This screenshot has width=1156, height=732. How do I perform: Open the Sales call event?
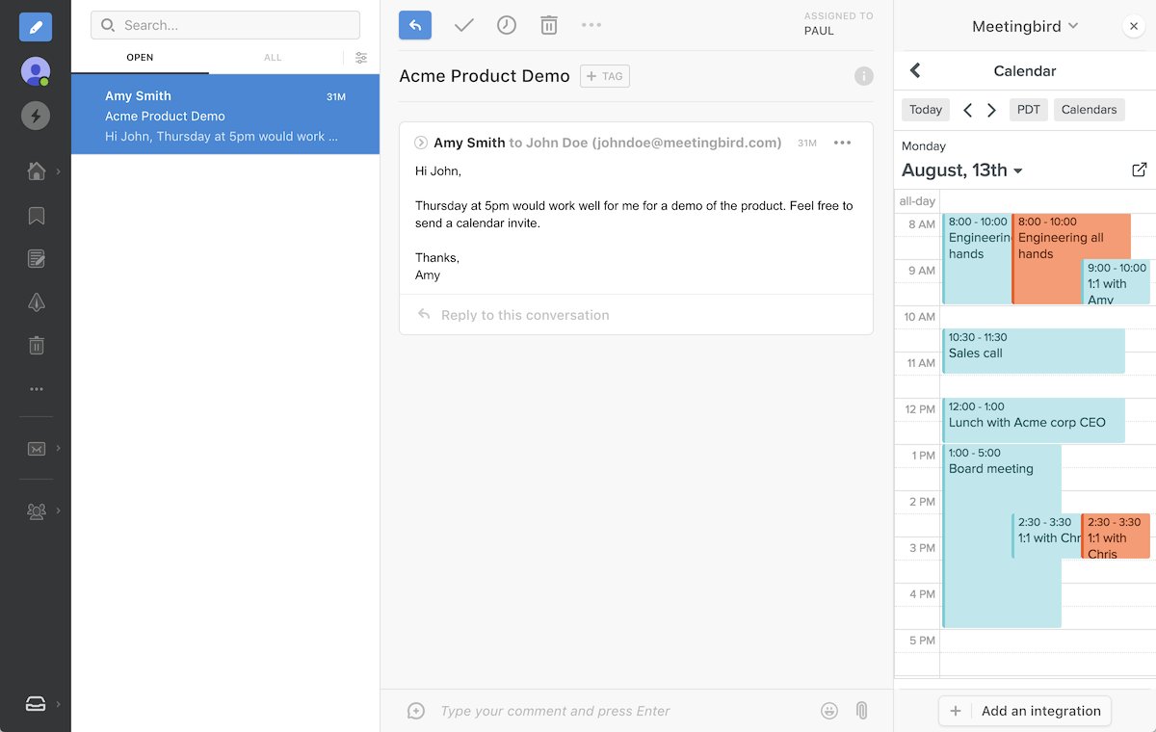click(x=1034, y=351)
